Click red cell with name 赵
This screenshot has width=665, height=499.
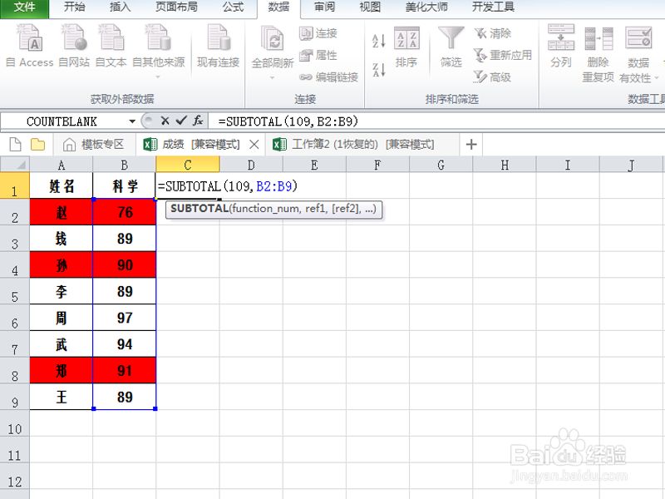pos(61,212)
